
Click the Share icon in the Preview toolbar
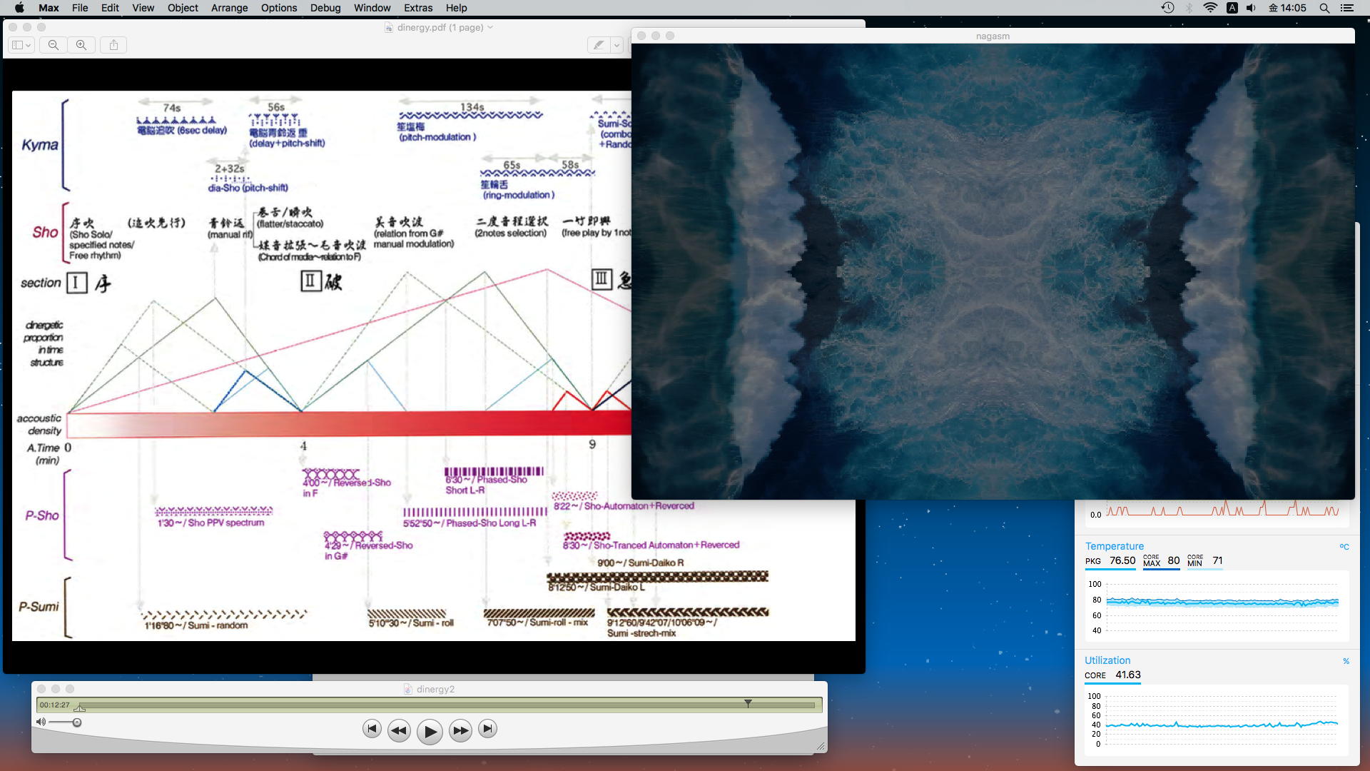tap(113, 45)
